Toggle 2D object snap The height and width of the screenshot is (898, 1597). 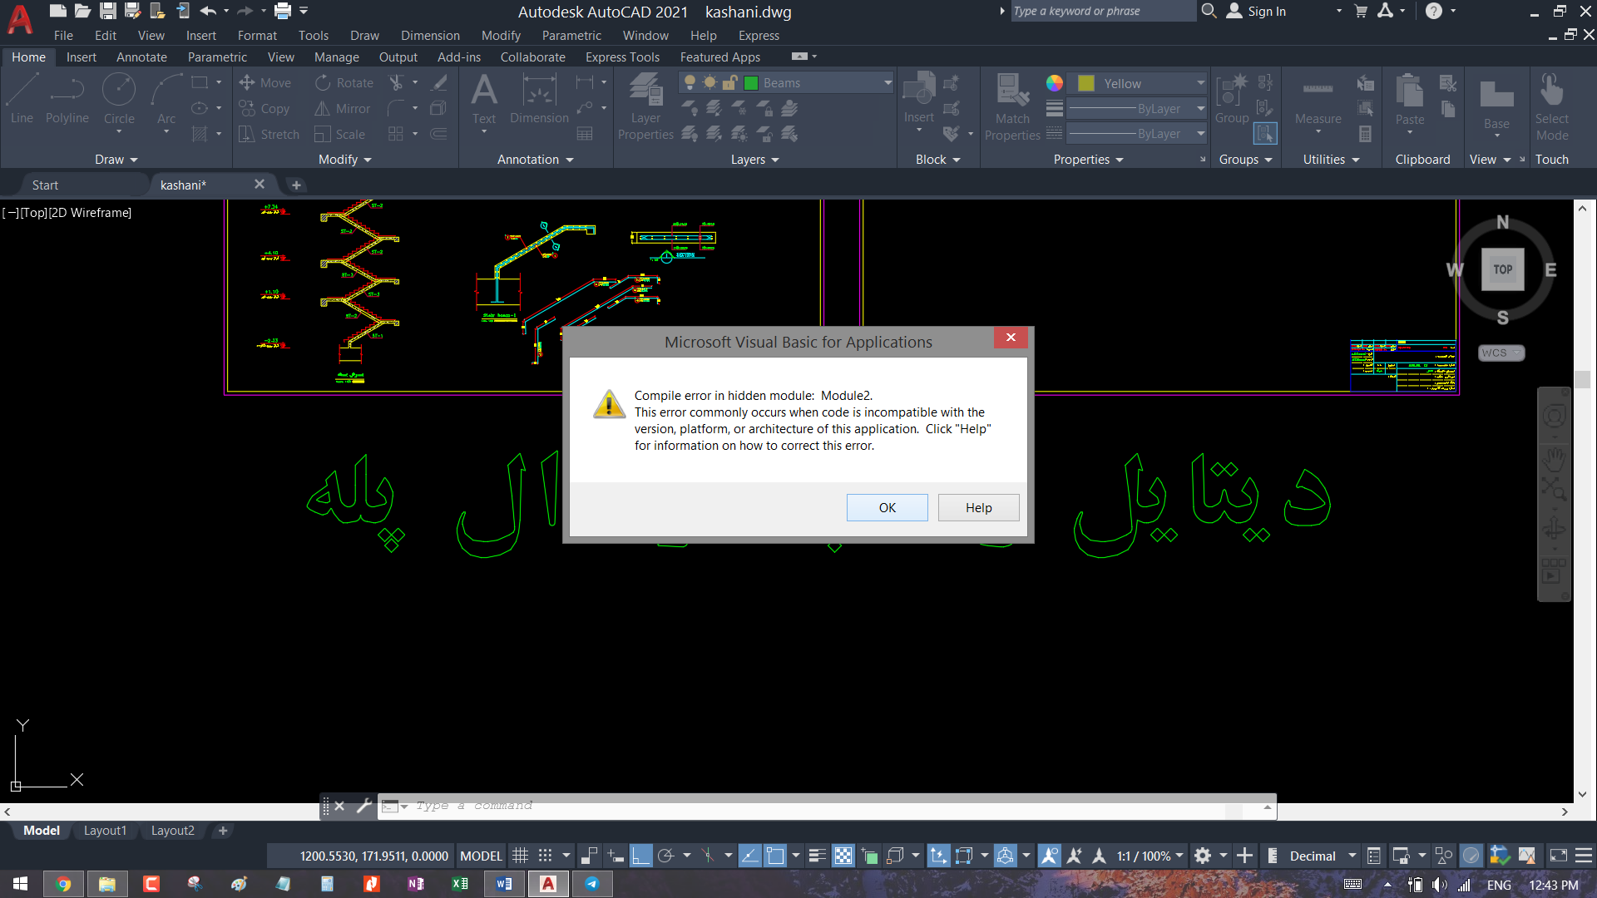[x=775, y=856]
